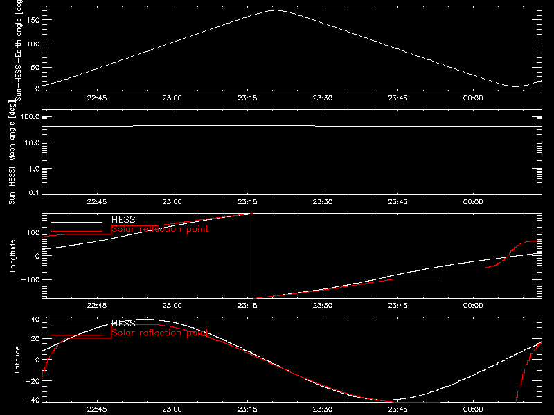Select the 100 tick label in Longitude plot

(x=33, y=232)
